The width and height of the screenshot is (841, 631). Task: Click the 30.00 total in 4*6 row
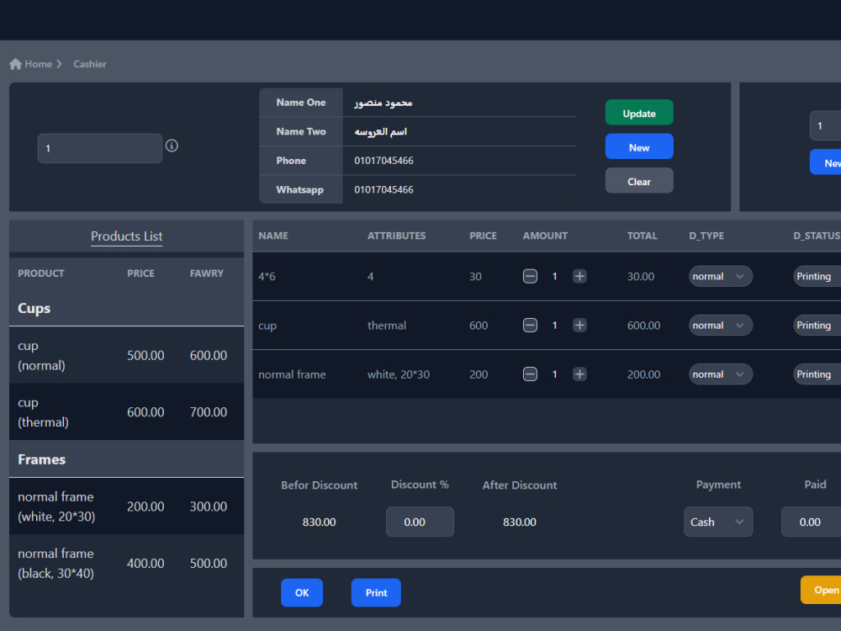641,276
